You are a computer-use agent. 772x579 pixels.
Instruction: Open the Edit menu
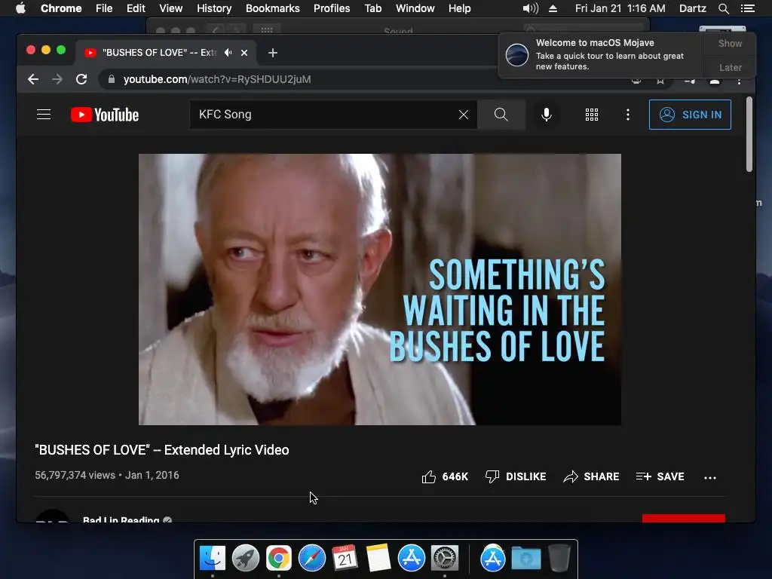pos(136,8)
